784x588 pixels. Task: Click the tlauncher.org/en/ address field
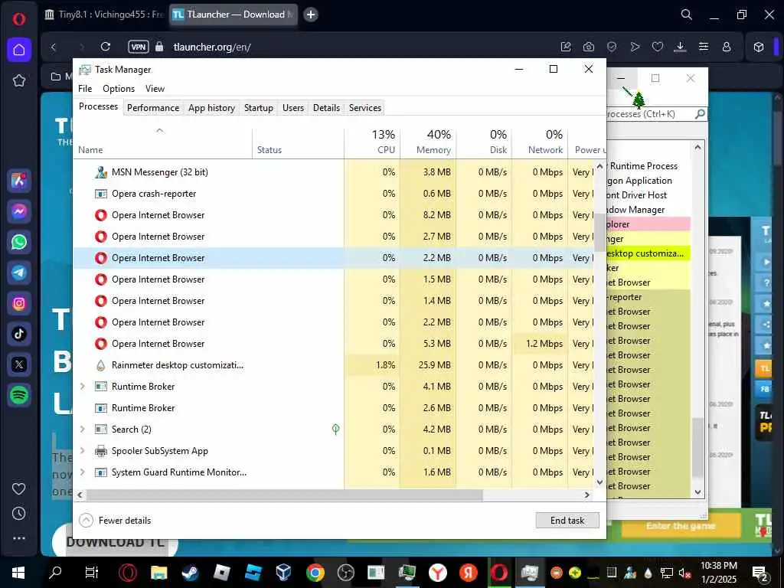pos(212,47)
